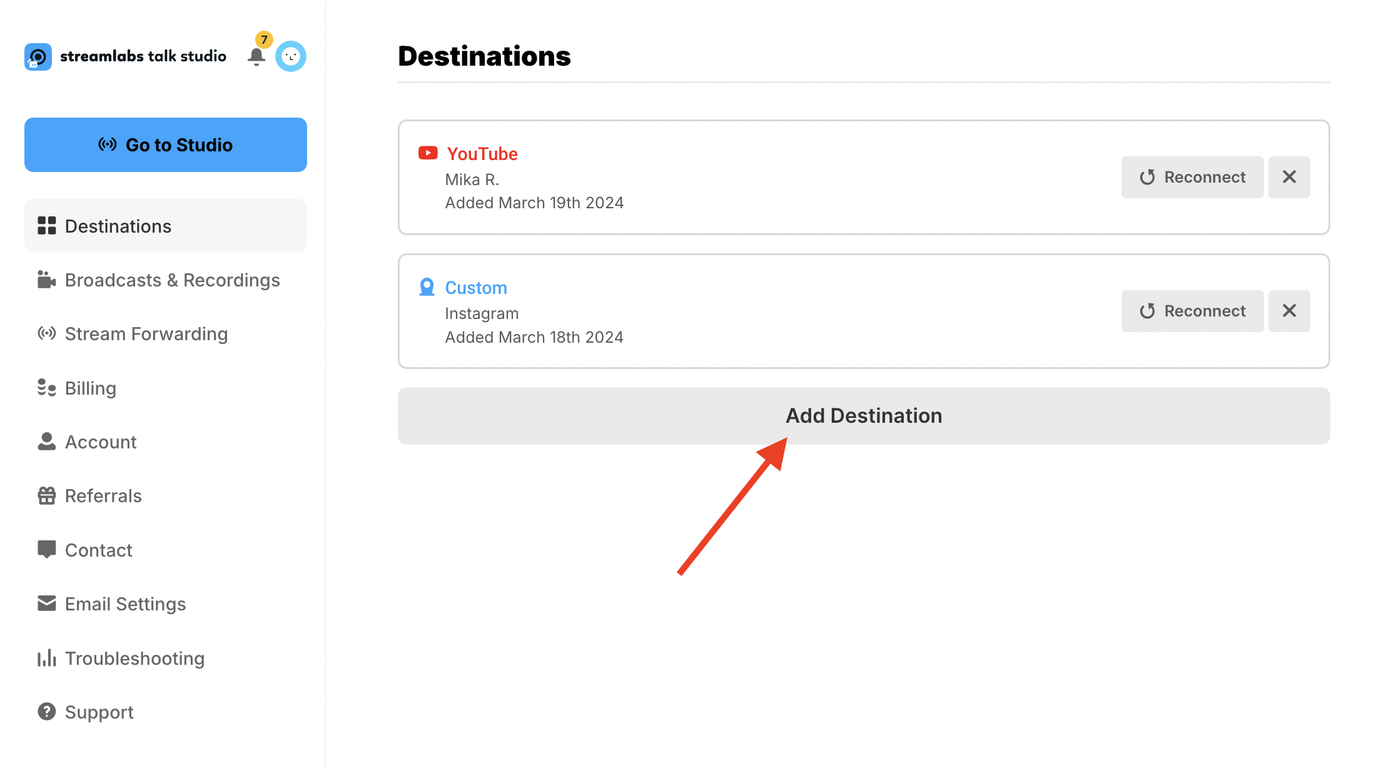1386x768 pixels.
Task: Click the Referrals gift icon
Action: (47, 496)
